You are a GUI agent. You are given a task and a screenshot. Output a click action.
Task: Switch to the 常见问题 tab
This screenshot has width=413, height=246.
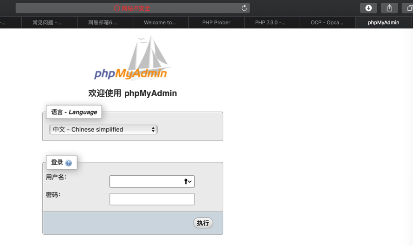click(x=50, y=22)
